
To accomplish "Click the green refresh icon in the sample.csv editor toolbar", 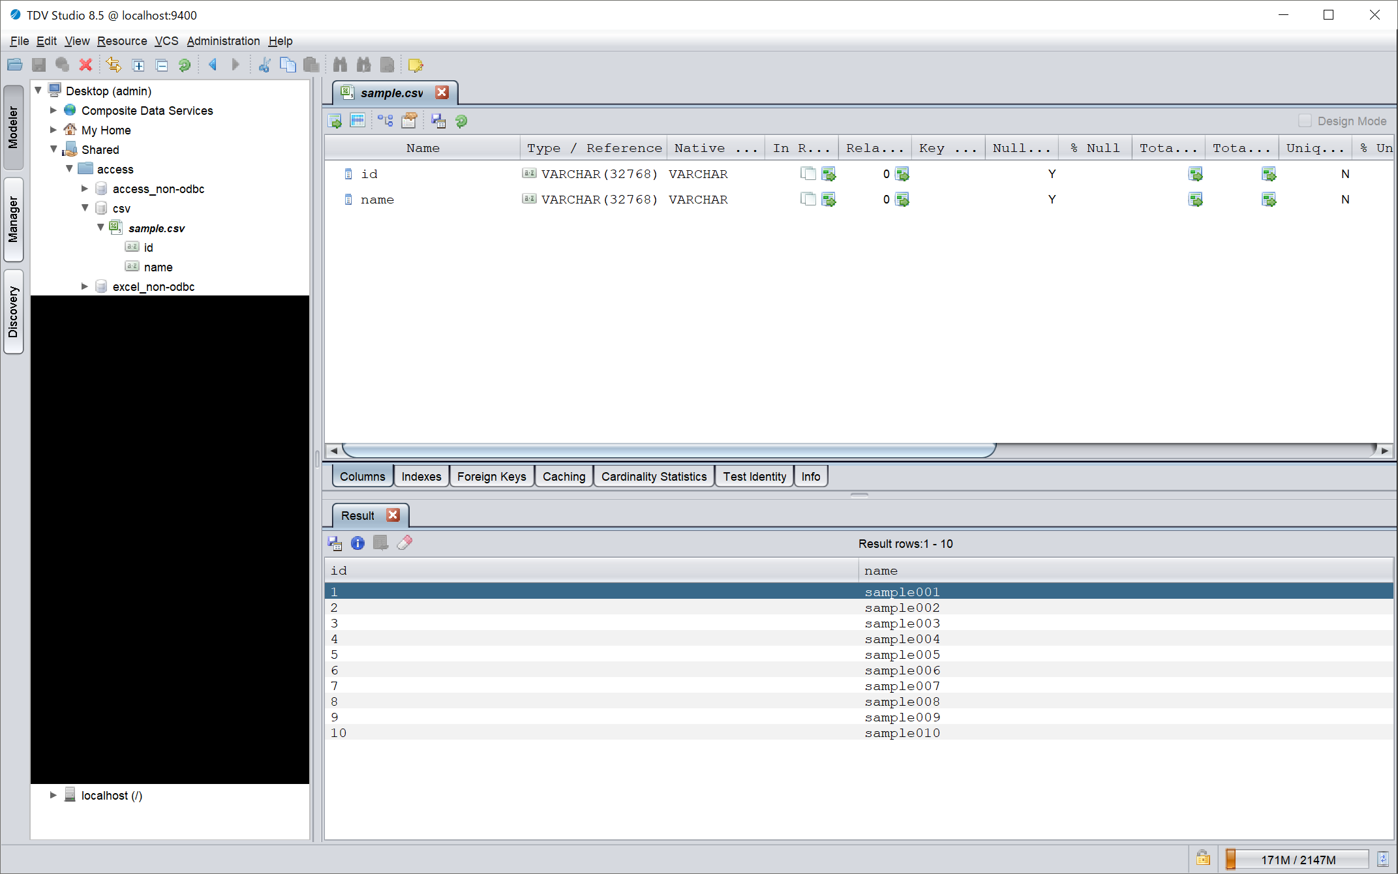I will (x=461, y=121).
